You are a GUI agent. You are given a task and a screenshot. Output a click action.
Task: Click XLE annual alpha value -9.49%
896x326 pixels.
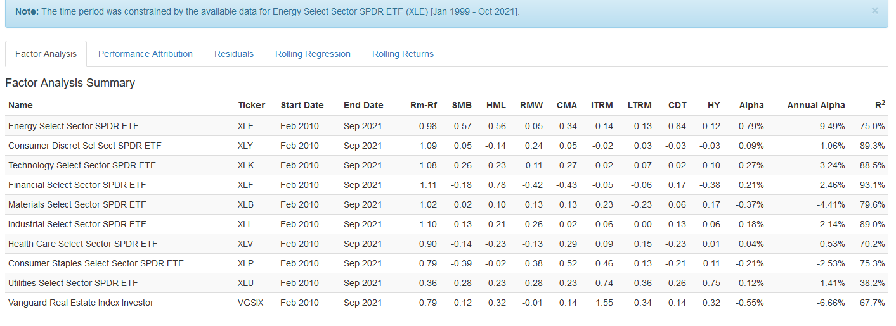(x=831, y=126)
